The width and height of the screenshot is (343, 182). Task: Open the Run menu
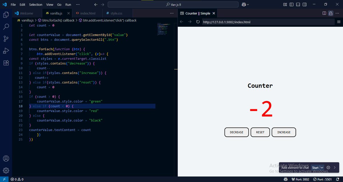tap(68, 5)
